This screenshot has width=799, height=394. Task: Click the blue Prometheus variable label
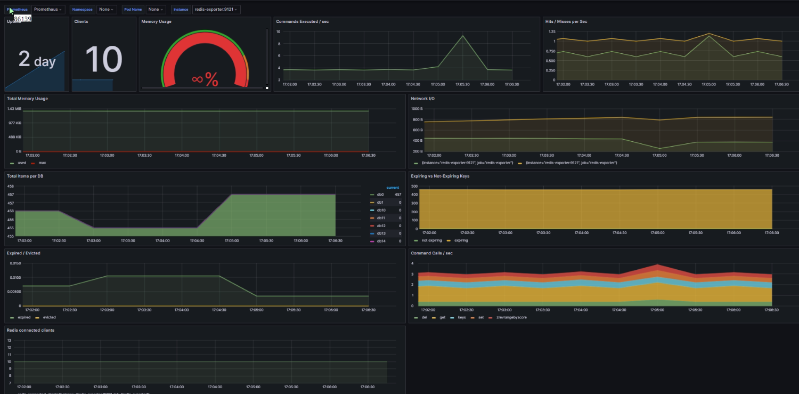tap(16, 9)
